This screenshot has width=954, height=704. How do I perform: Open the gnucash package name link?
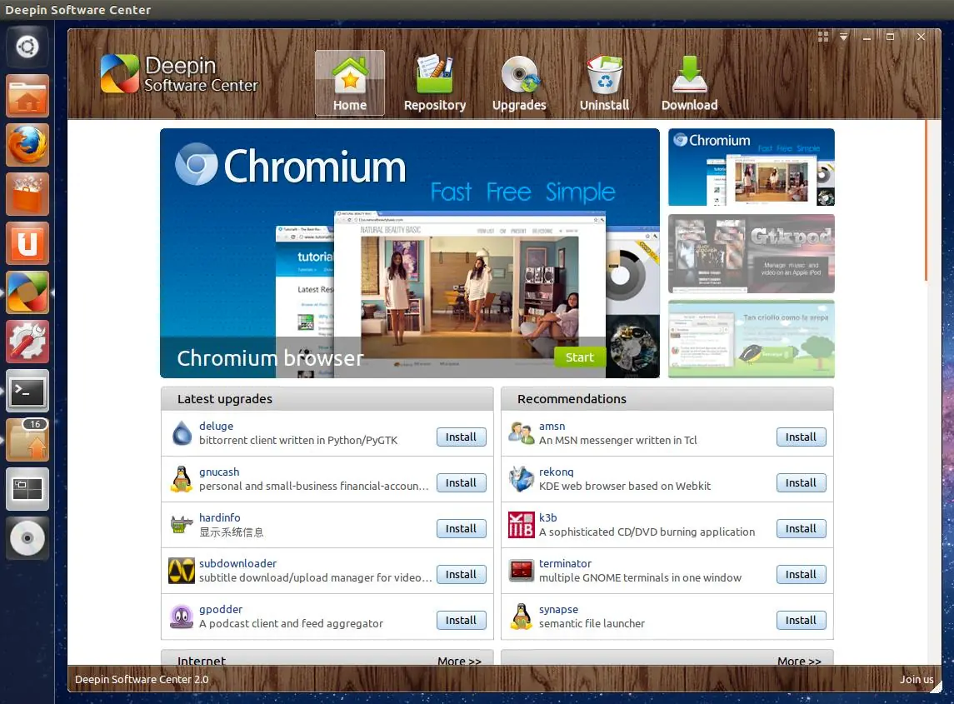tap(219, 472)
